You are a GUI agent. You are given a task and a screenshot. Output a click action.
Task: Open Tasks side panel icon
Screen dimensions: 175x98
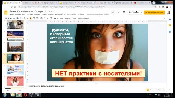click(x=170, y=32)
